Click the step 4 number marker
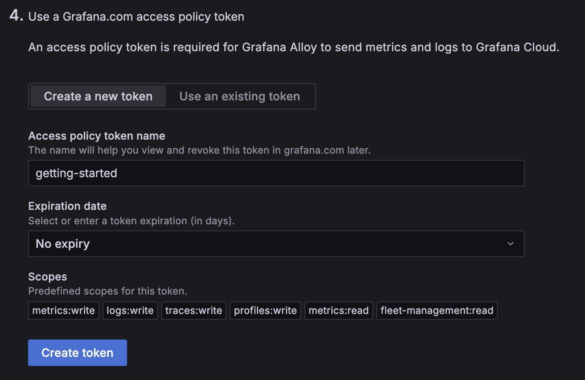Screen dimensions: 585x380 [16, 16]
